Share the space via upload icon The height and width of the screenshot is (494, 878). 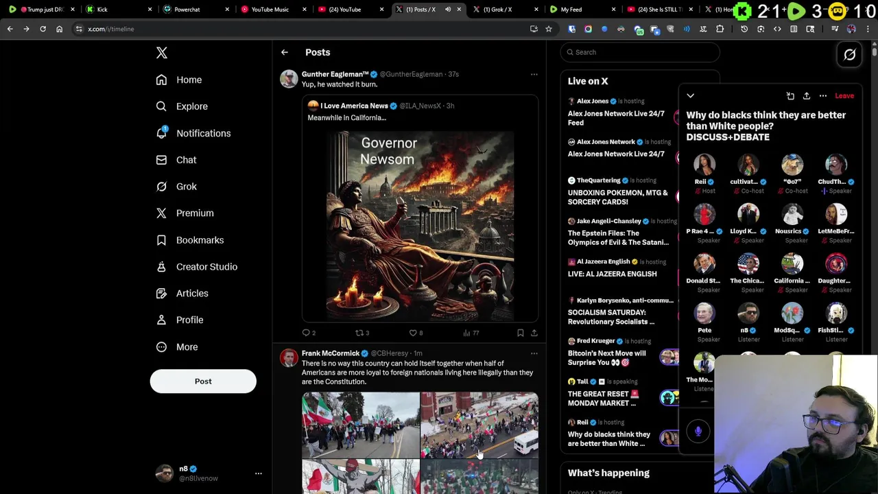[807, 96]
